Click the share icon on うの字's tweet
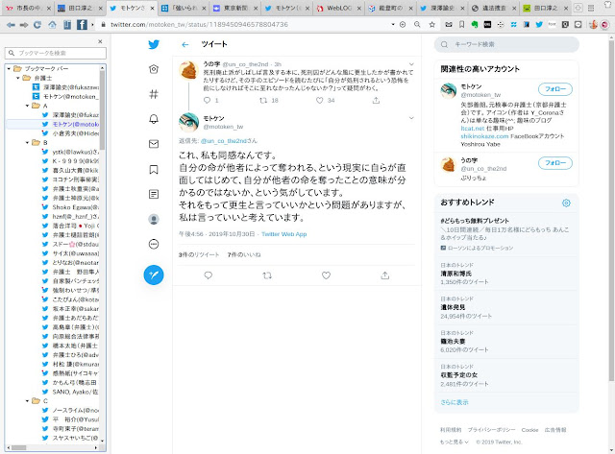The image size is (615, 454). (376, 100)
